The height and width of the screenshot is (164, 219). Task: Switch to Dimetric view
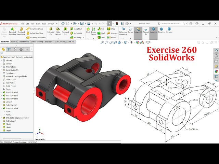169,30
